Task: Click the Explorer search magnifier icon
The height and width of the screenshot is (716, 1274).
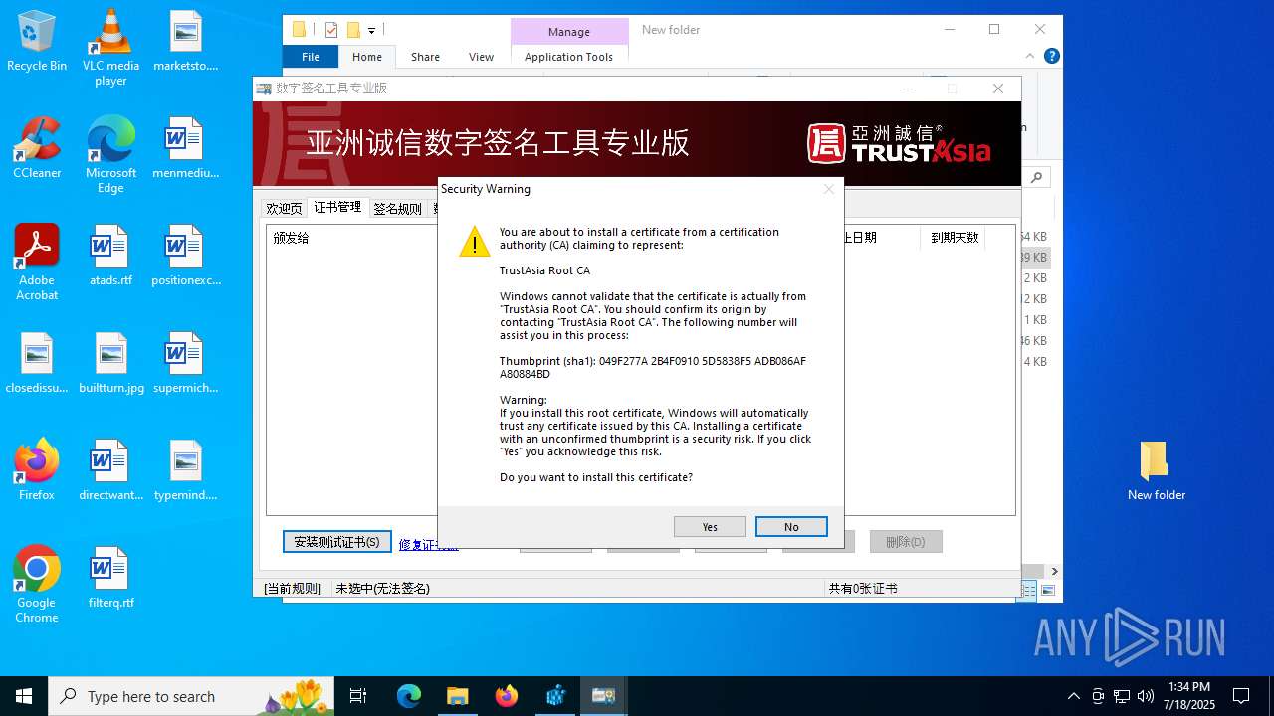Action: pyautogui.click(x=1037, y=177)
